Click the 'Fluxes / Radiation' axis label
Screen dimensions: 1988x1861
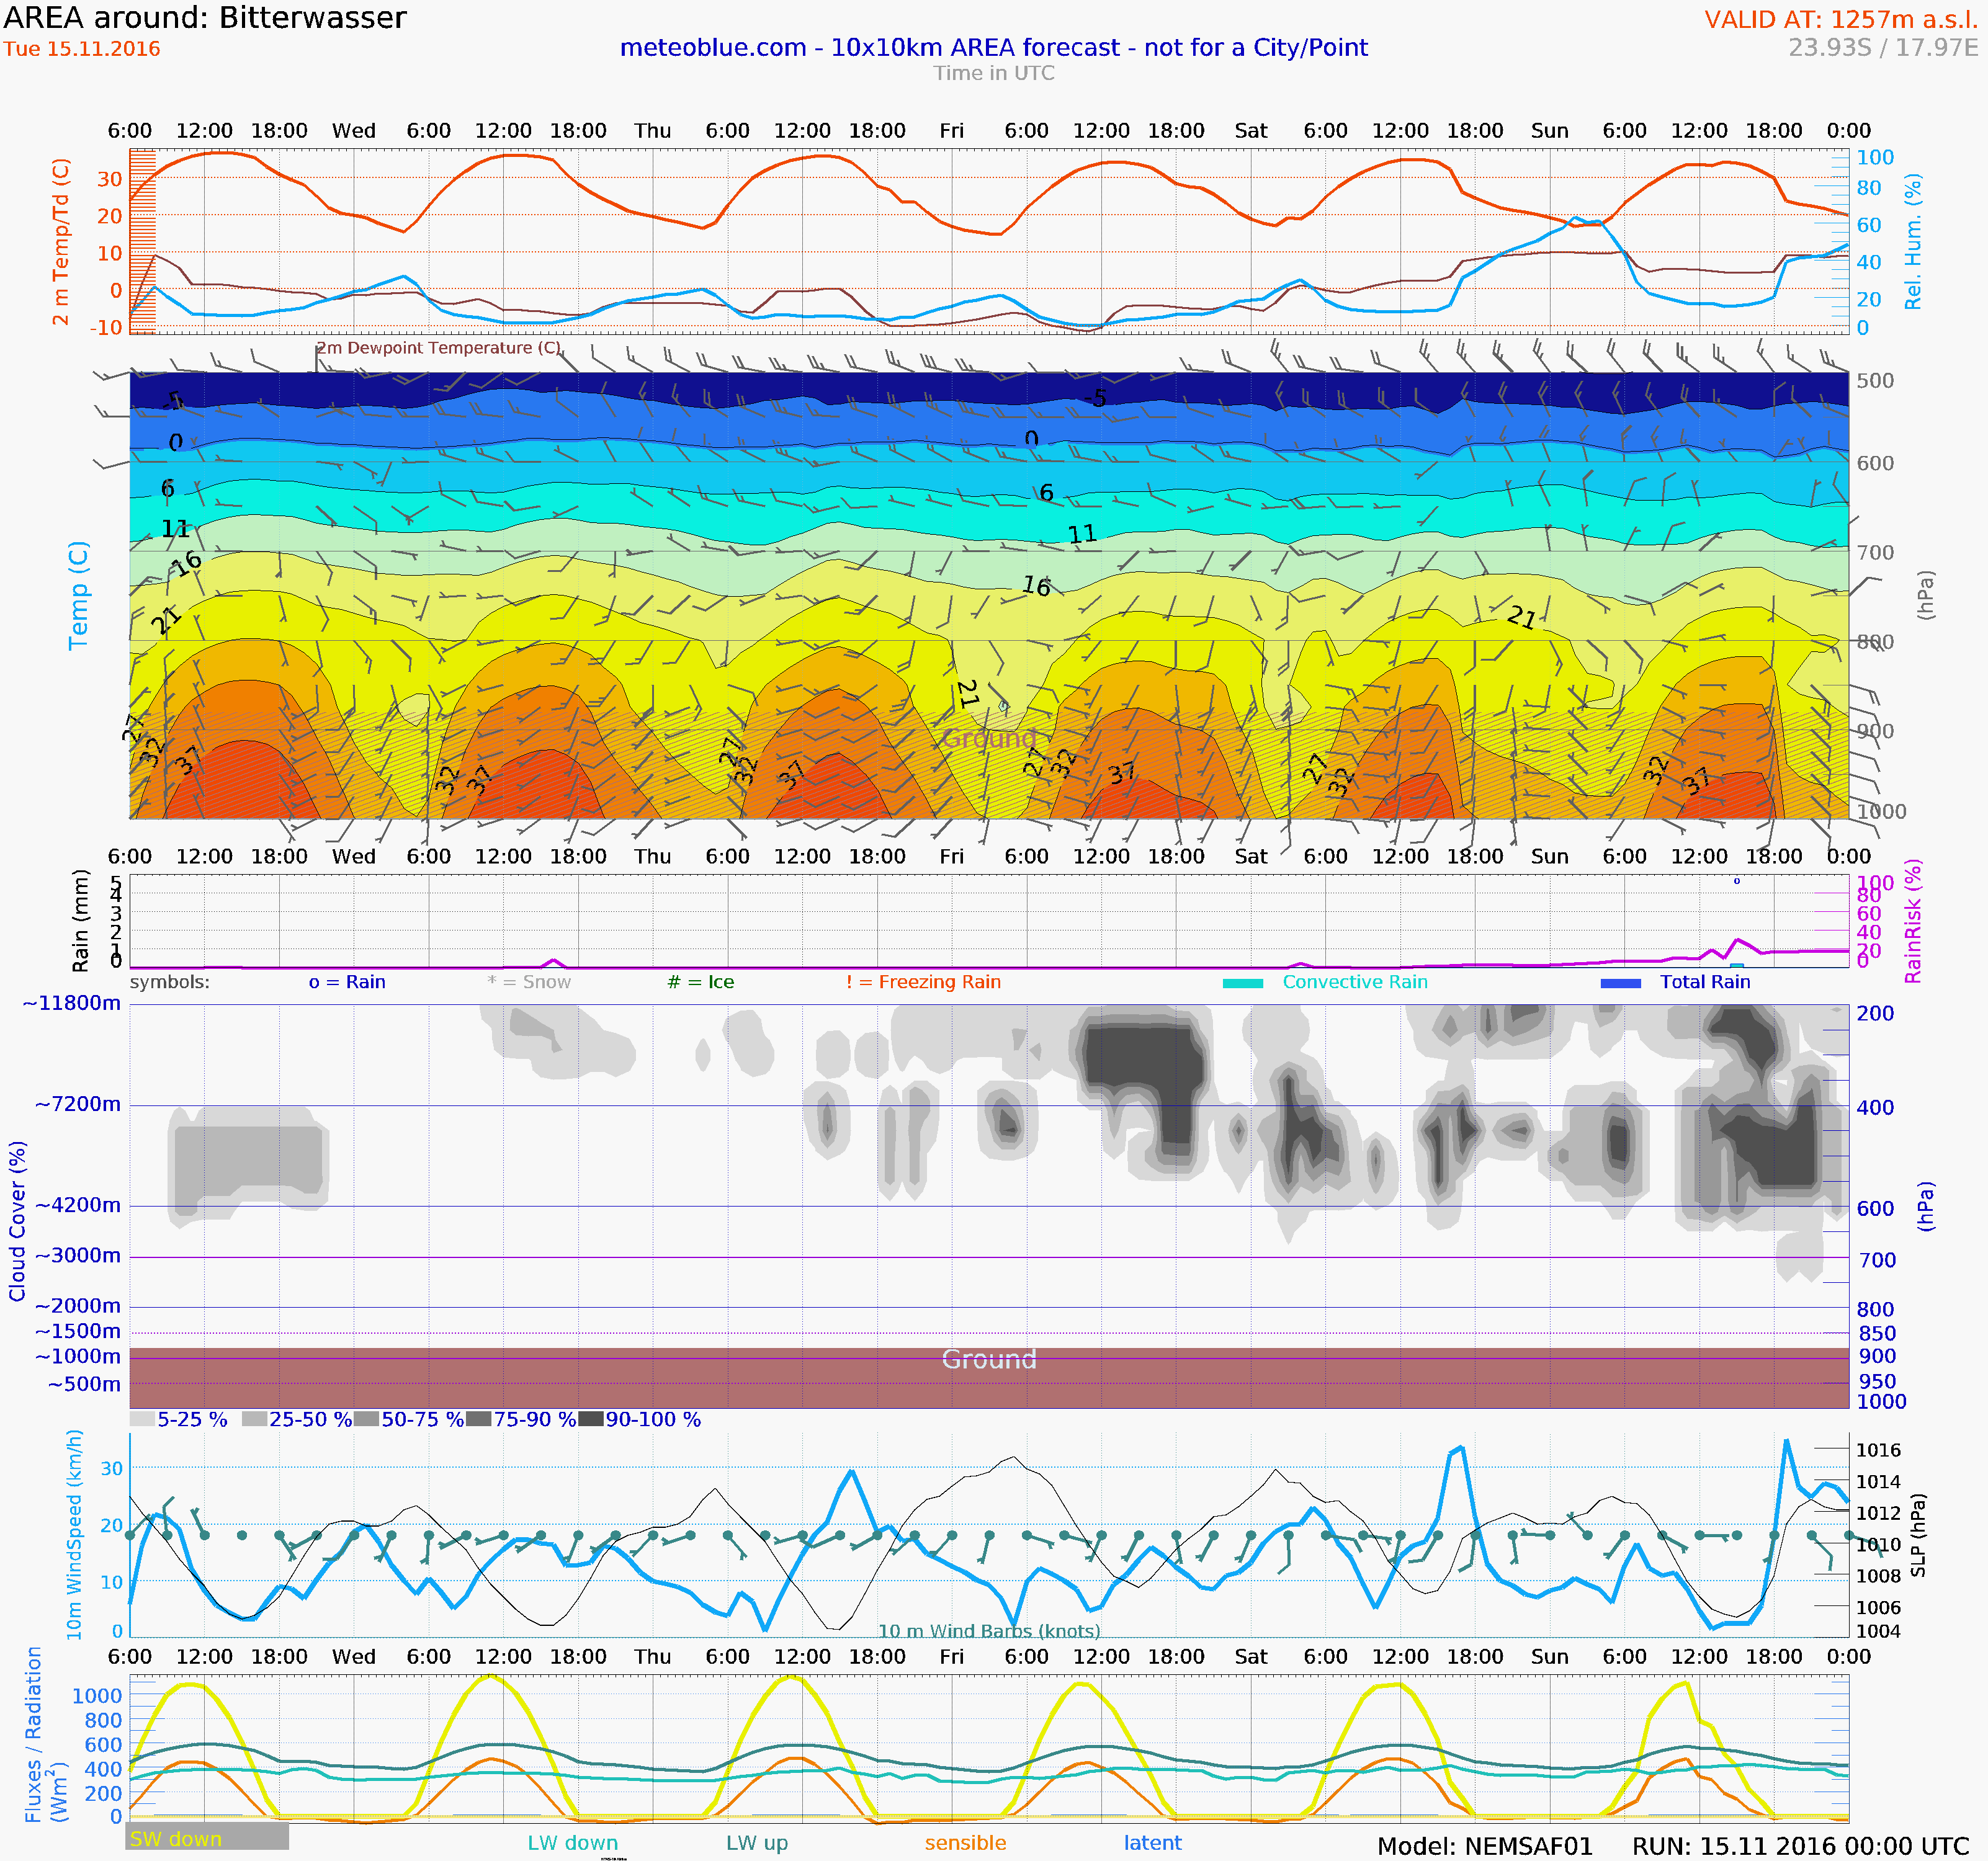pyautogui.click(x=33, y=1735)
